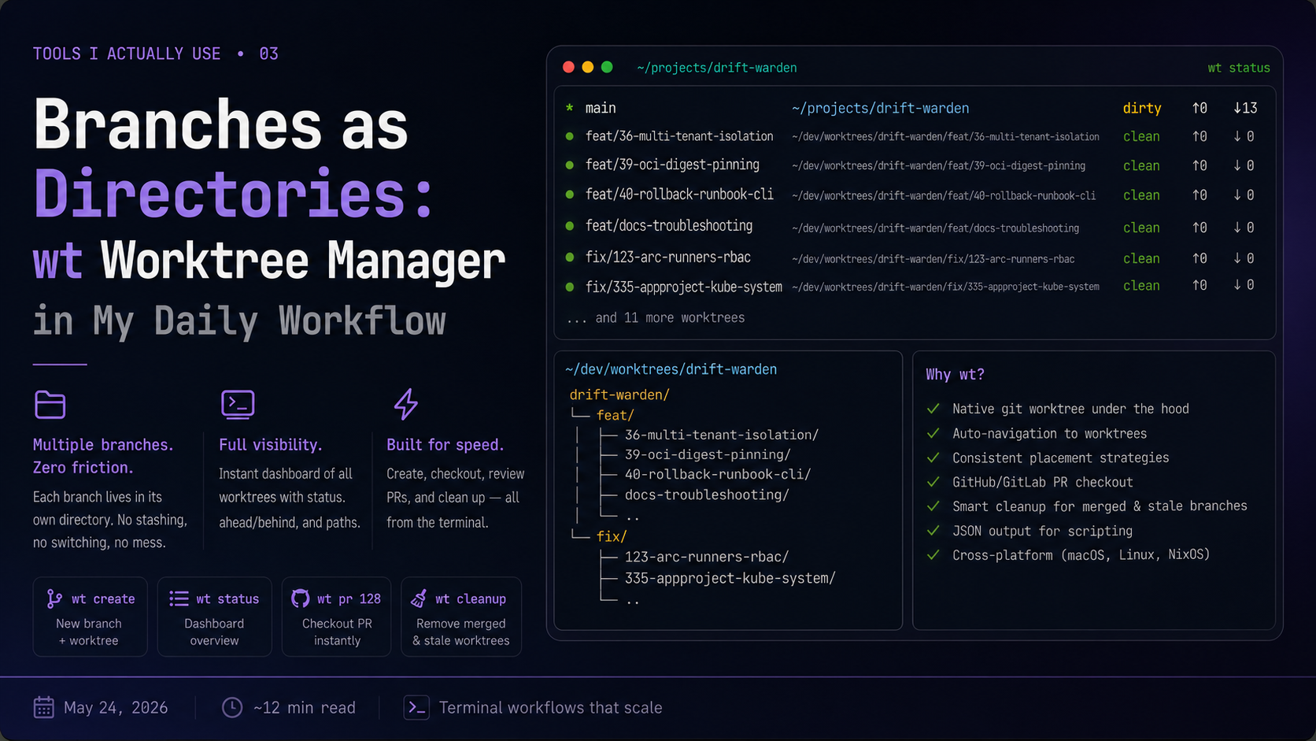Screen dimensions: 1316x741
Task: Click the ~/projects/drift-warden terminal title path
Action: click(717, 68)
